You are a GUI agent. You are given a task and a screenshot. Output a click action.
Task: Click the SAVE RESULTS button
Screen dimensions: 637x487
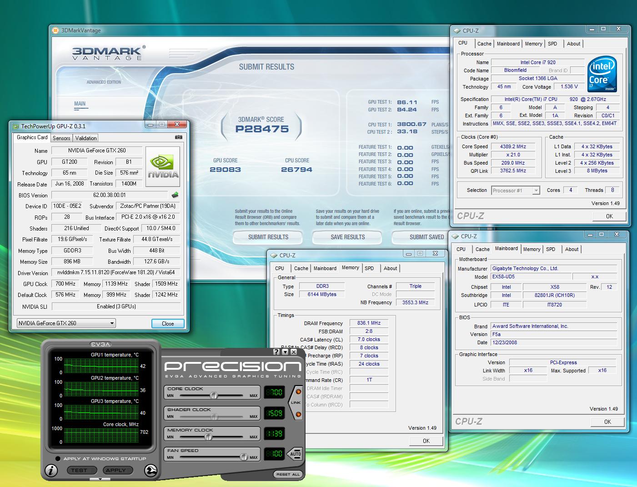(348, 237)
